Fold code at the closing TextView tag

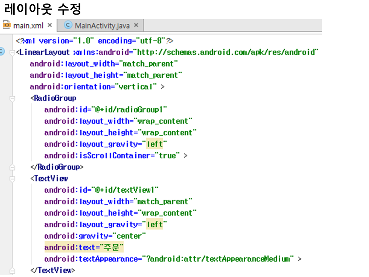(x=12, y=270)
